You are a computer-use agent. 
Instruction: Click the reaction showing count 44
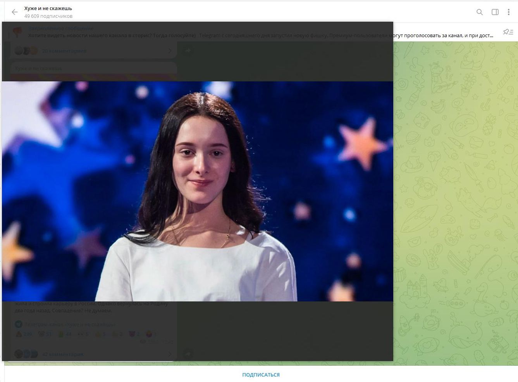coord(65,334)
